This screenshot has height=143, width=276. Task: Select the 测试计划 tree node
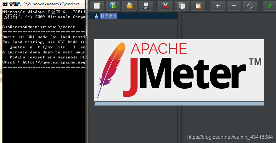[108, 16]
